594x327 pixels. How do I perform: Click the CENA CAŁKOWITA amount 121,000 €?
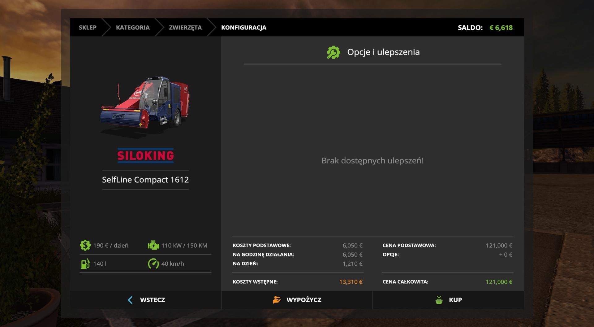coord(499,282)
